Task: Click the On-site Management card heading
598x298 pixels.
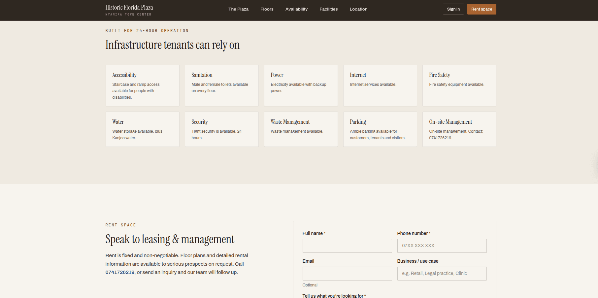Action: click(x=450, y=122)
